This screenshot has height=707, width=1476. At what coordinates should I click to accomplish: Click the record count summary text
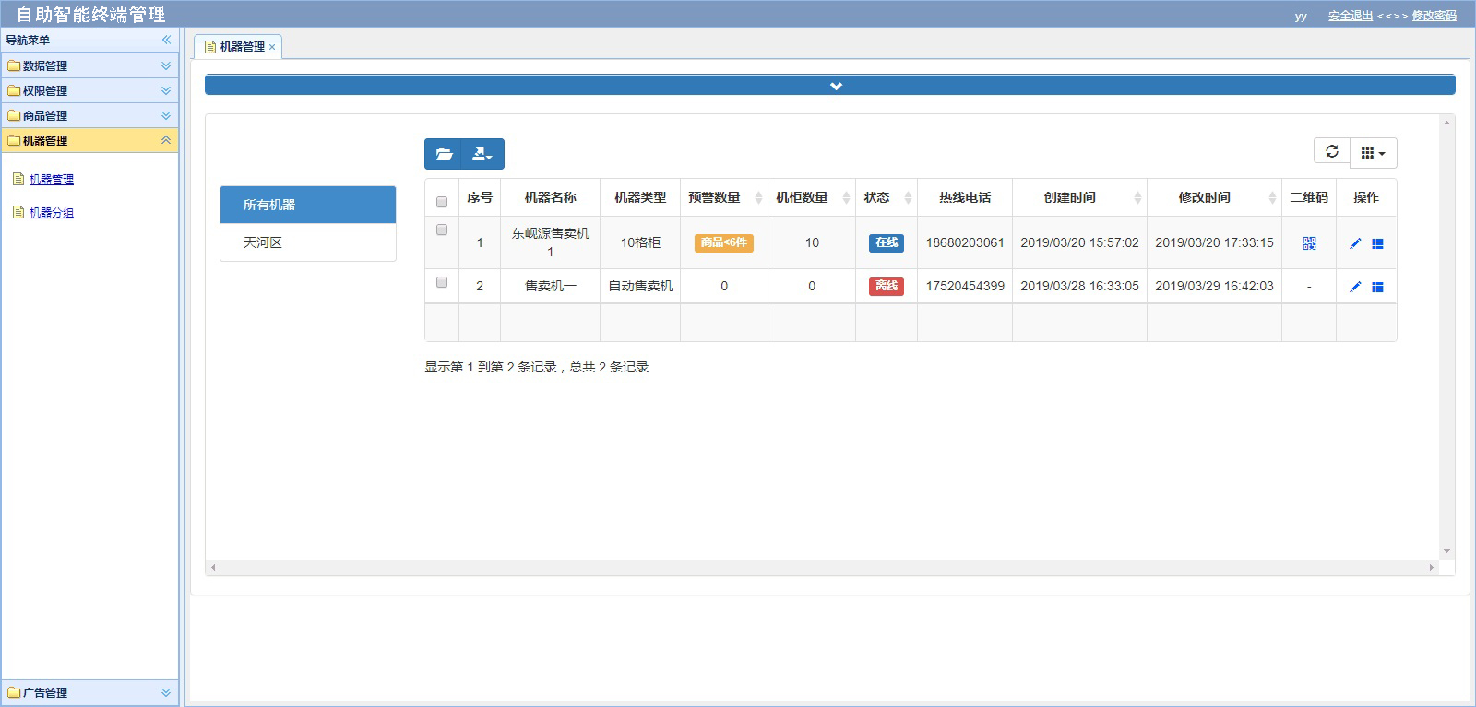coord(537,367)
